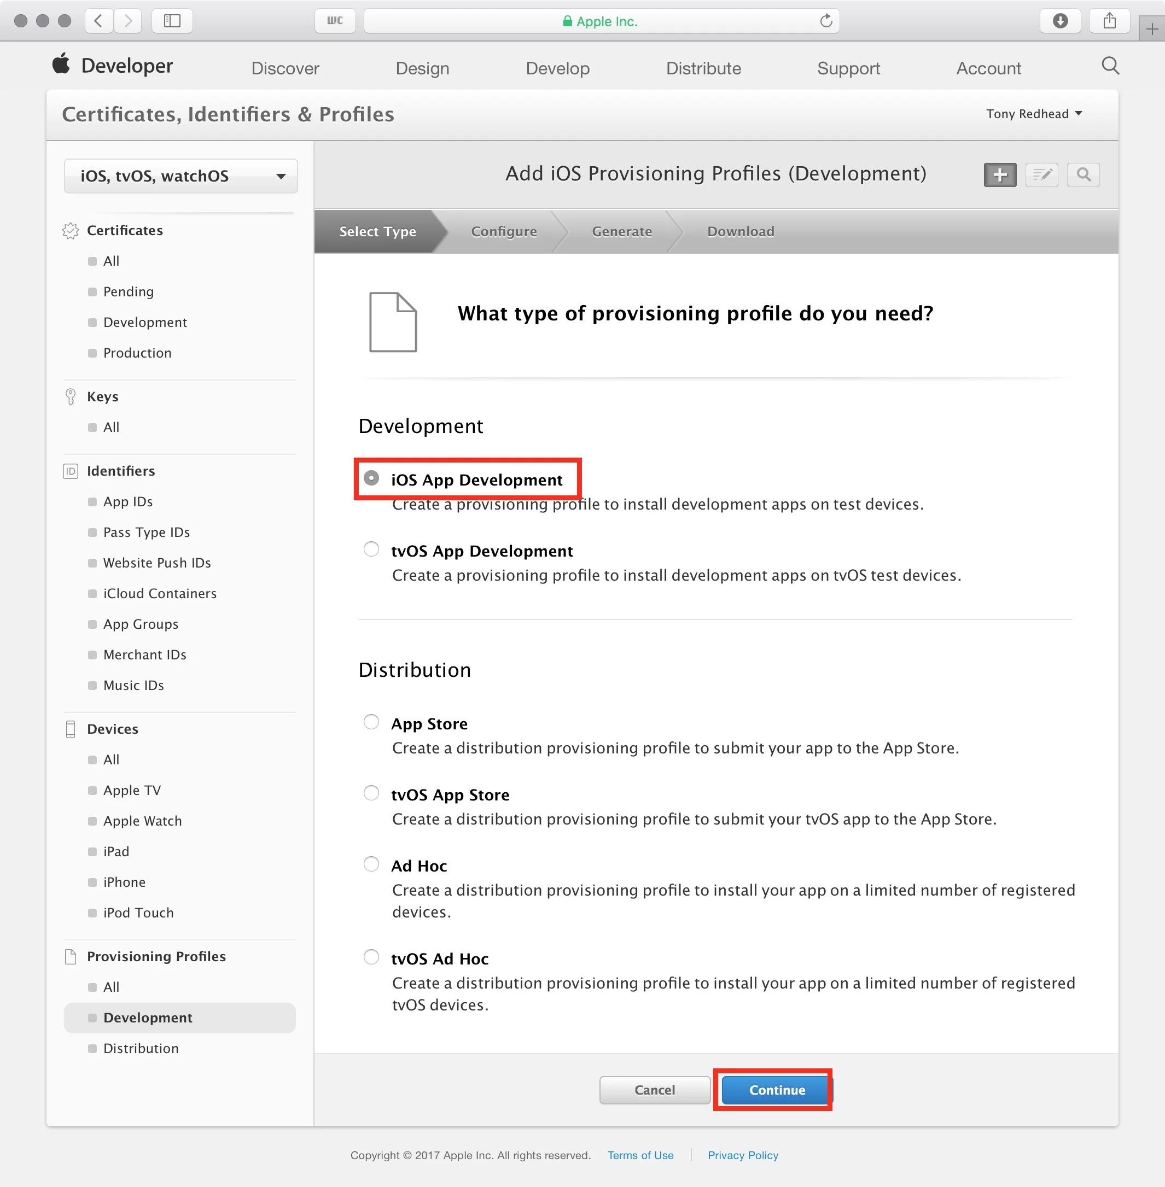Click the Certificates section gear icon
The height and width of the screenshot is (1187, 1165).
(71, 231)
